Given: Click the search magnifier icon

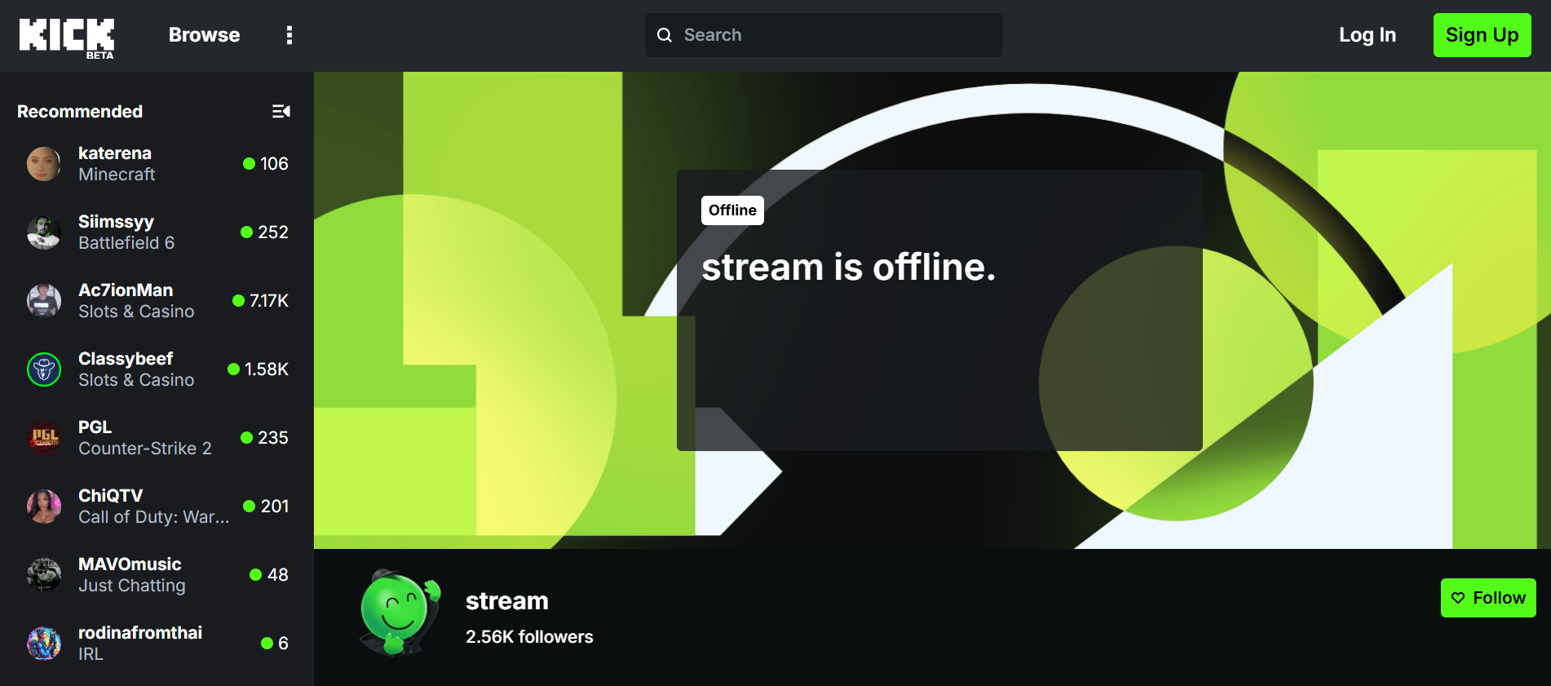Looking at the screenshot, I should (665, 35).
